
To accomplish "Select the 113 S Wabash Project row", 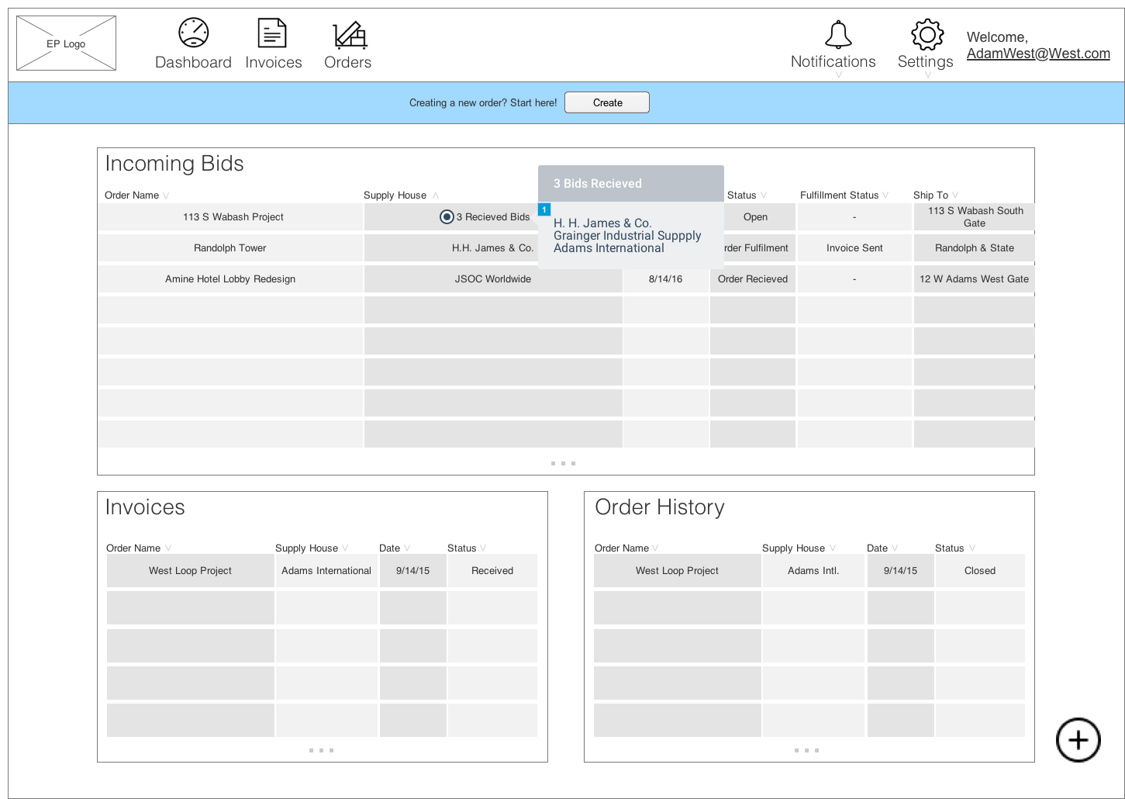I will (230, 217).
